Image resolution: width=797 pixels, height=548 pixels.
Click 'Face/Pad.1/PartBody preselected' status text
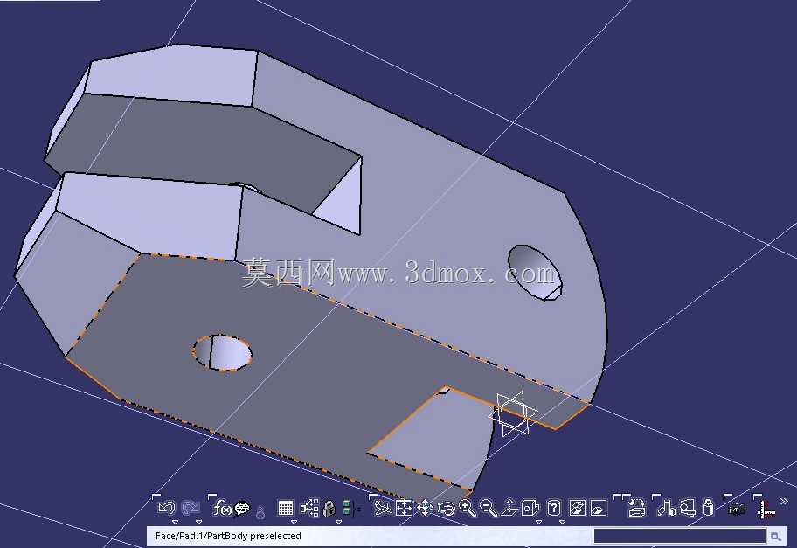pyautogui.click(x=228, y=536)
